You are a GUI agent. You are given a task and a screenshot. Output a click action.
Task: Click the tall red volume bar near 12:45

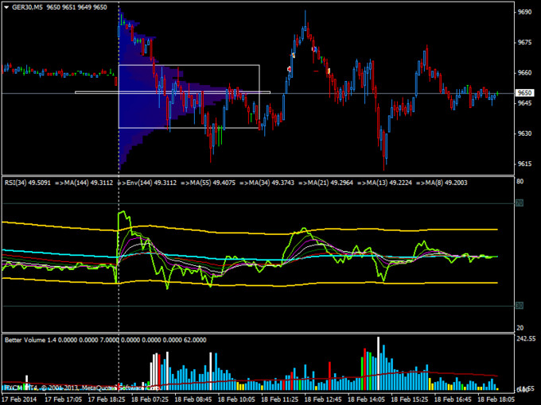[329, 376]
